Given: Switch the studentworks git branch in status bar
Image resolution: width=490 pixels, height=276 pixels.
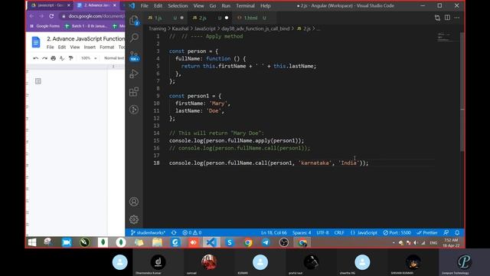Looking at the screenshot, I should coord(148,232).
